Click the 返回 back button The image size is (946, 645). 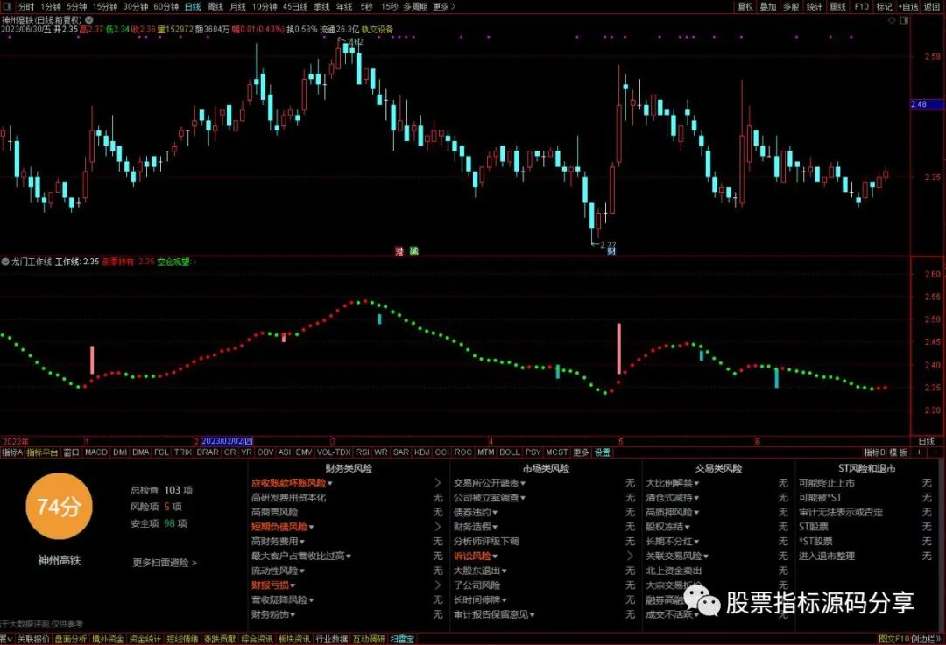931,7
